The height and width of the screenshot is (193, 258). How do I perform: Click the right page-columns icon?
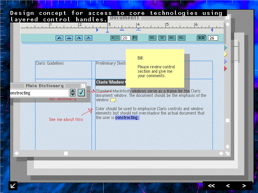(x=204, y=38)
